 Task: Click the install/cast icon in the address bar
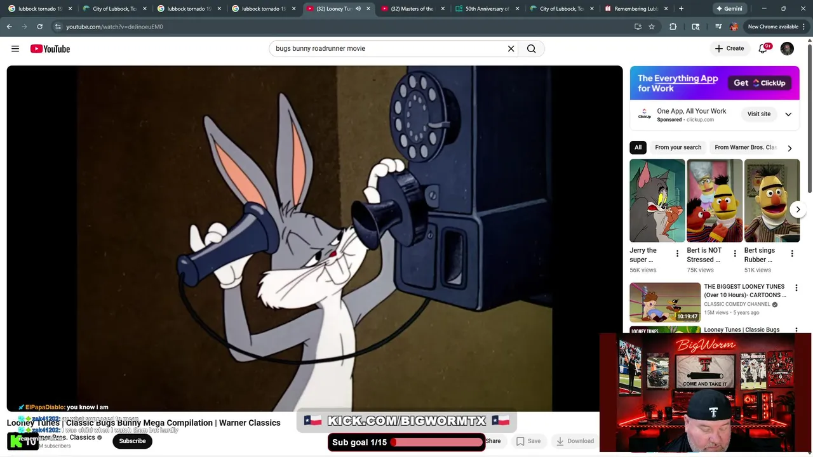(638, 27)
